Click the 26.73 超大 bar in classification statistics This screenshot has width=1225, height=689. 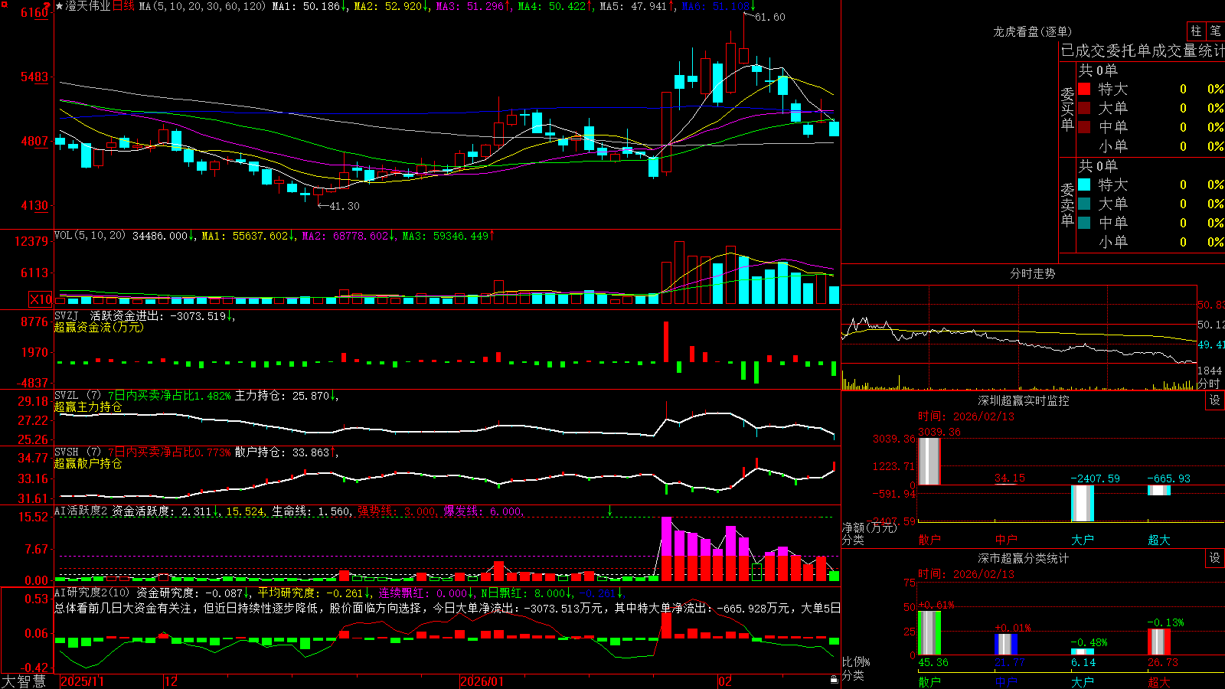coord(1158,642)
